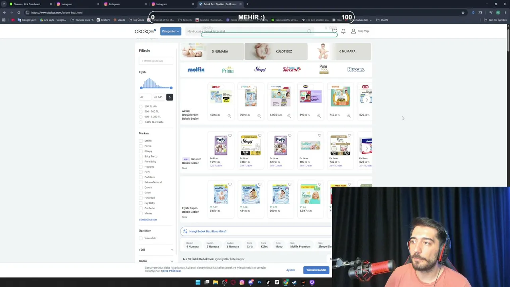Apply the price range with arrow button
This screenshot has width=510, height=287.
[169, 97]
